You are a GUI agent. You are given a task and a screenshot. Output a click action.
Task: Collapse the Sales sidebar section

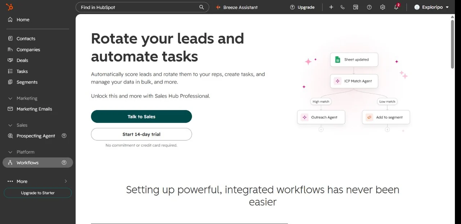[x=10, y=125]
